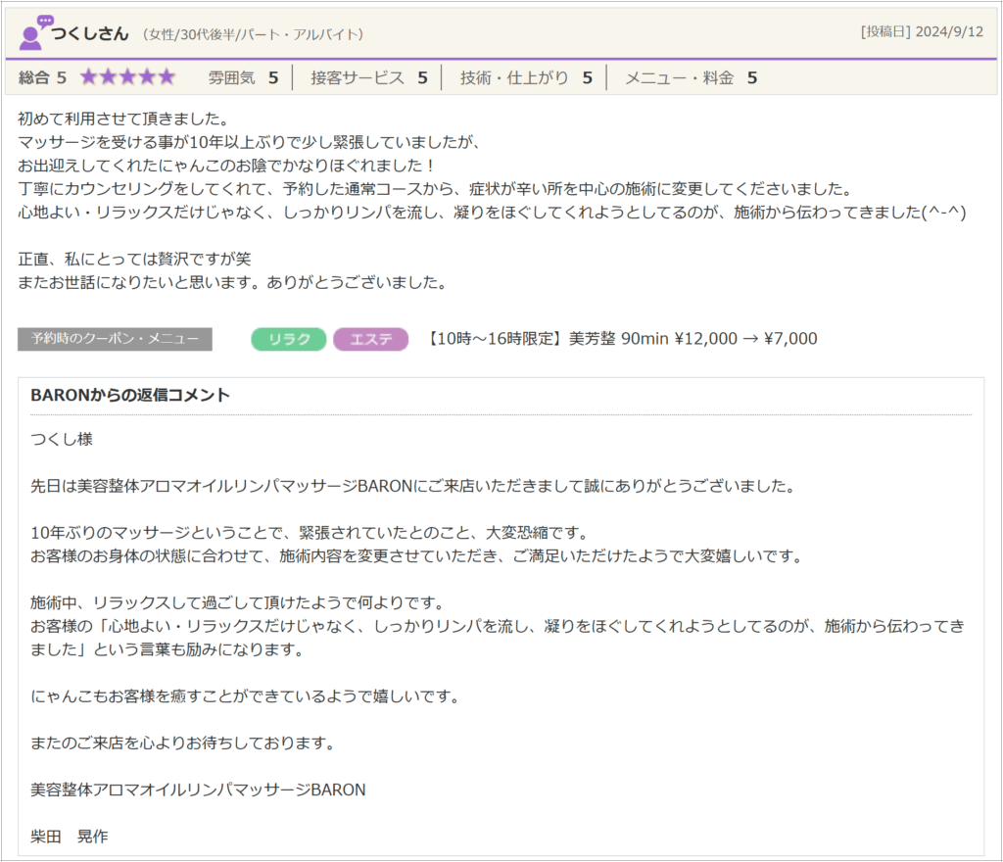The height and width of the screenshot is (862, 1003).
Task: Click the gray 予約時のクーポン・メニュー label
Action: pyautogui.click(x=115, y=339)
